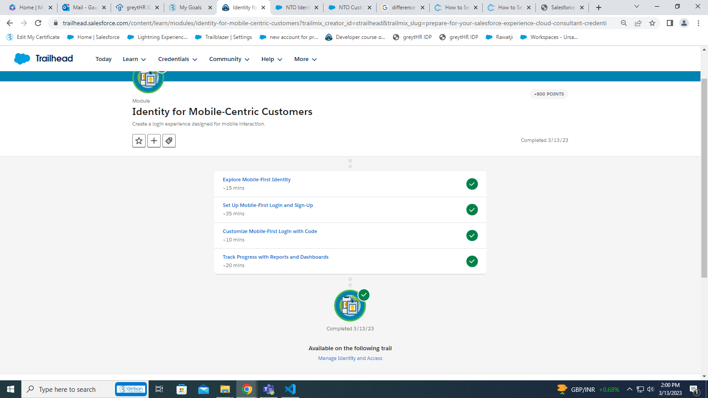
Task: Click green checkmark for Set Up Mobile-First Login
Action: tap(472, 210)
